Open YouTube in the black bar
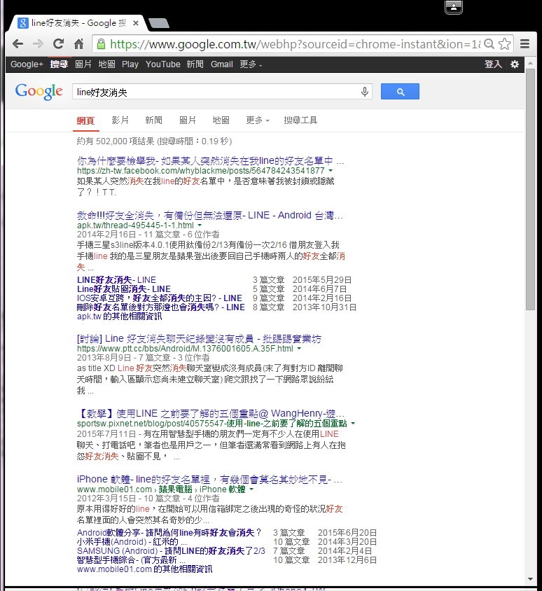This screenshot has width=542, height=591. pyautogui.click(x=163, y=64)
